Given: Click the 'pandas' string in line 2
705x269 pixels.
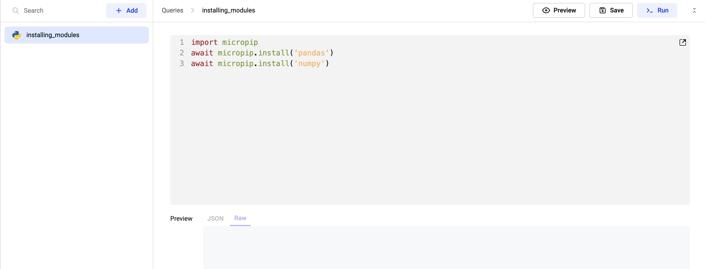Looking at the screenshot, I should point(311,53).
